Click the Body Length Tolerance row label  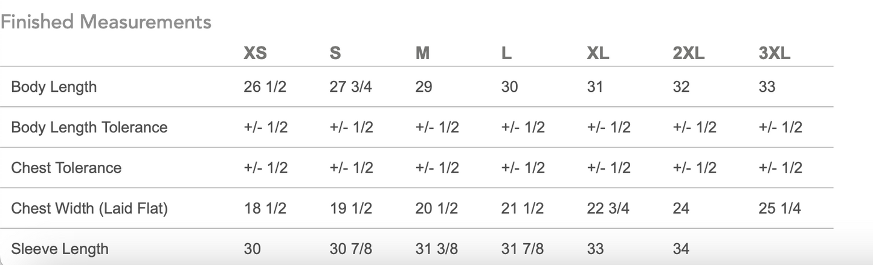(89, 127)
